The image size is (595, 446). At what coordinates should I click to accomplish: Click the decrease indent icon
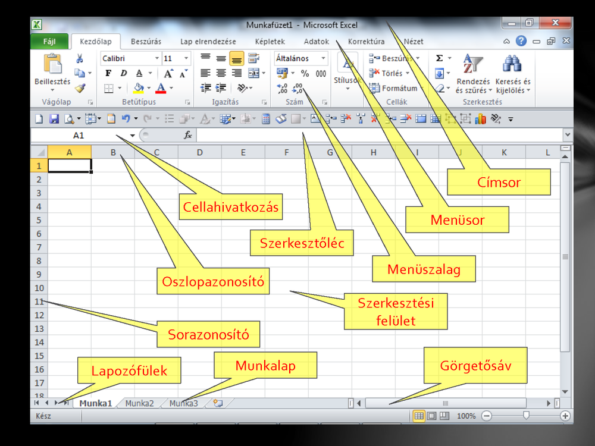206,89
